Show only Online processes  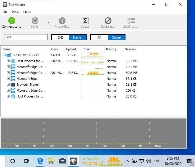pos(116,37)
